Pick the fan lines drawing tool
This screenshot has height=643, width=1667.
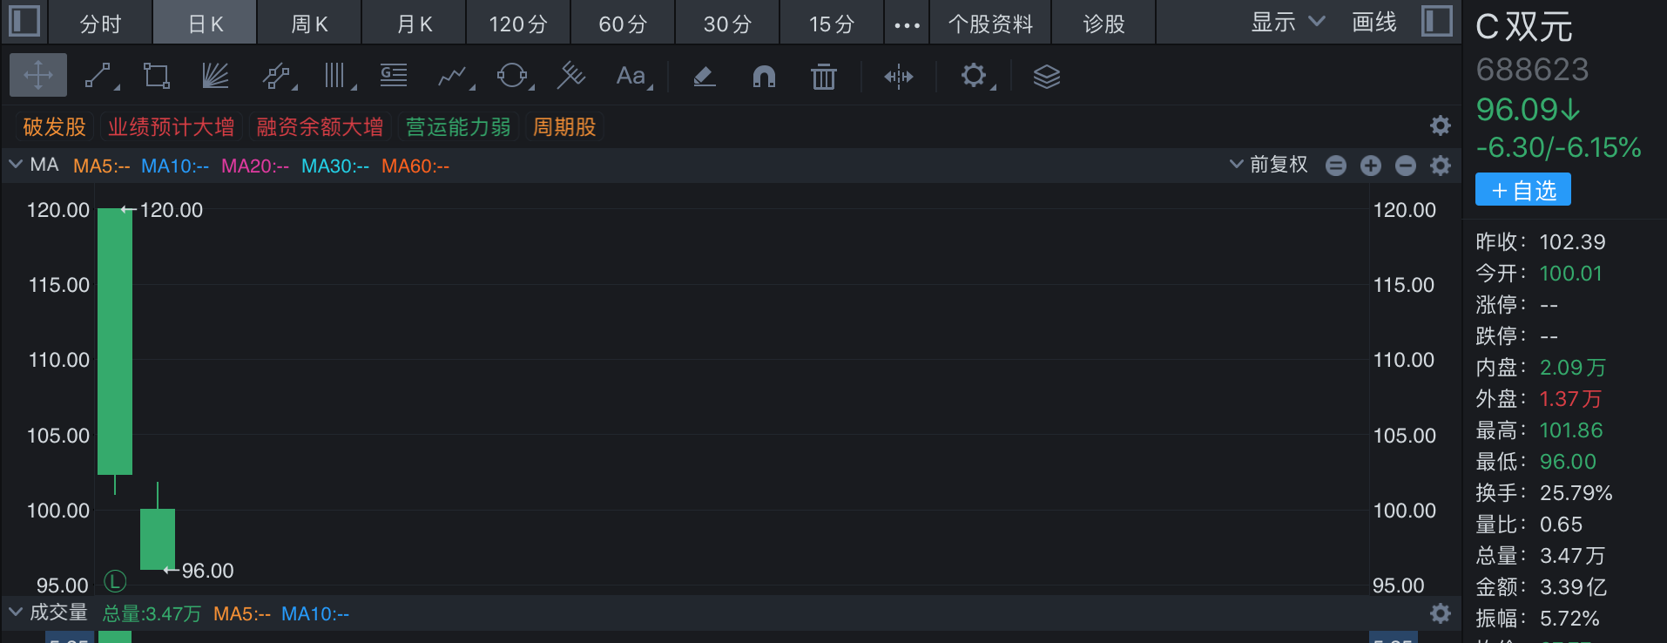coord(214,77)
